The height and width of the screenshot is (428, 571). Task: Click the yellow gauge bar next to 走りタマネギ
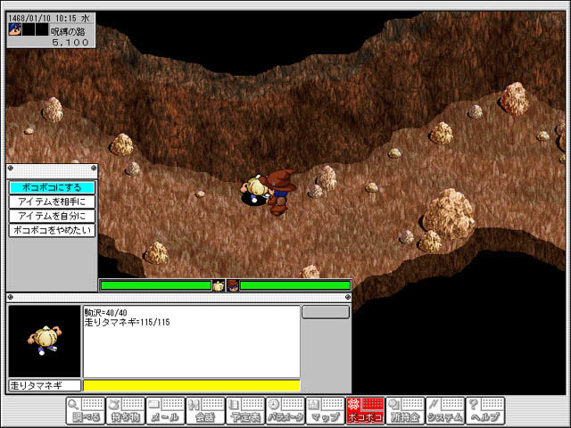191,385
